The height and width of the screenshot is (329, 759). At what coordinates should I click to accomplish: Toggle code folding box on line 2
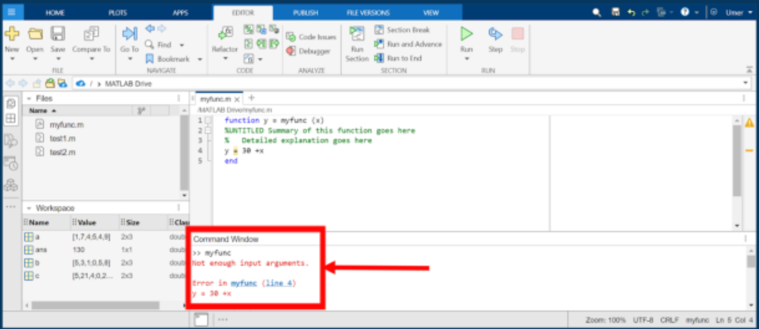pyautogui.click(x=209, y=131)
